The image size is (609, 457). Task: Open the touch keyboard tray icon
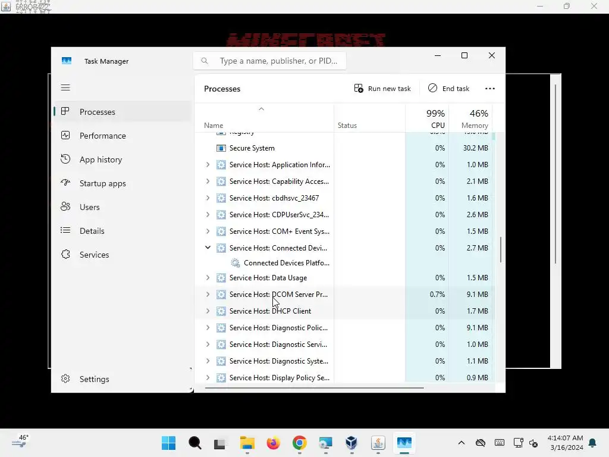(x=500, y=443)
